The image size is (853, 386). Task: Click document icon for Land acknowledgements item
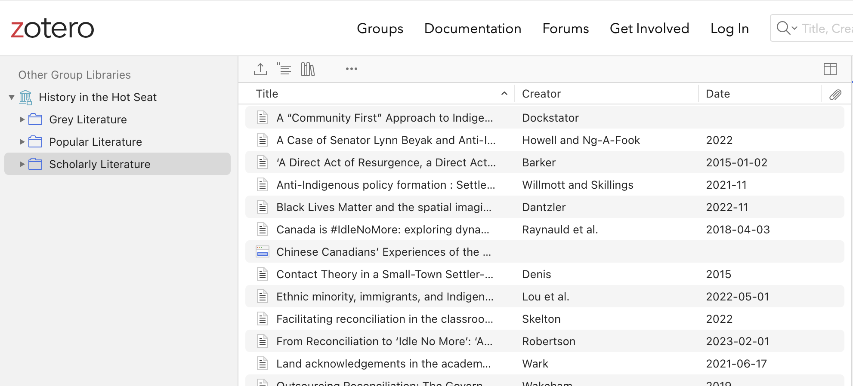(263, 364)
